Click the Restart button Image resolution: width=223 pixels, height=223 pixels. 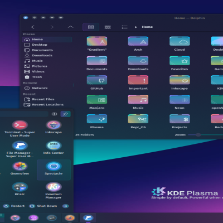(x=14, y=206)
